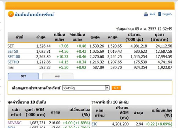Click the ราคาเพิ่มขึ้น 10 อันดับ heading
The image size is (178, 128).
110,102
